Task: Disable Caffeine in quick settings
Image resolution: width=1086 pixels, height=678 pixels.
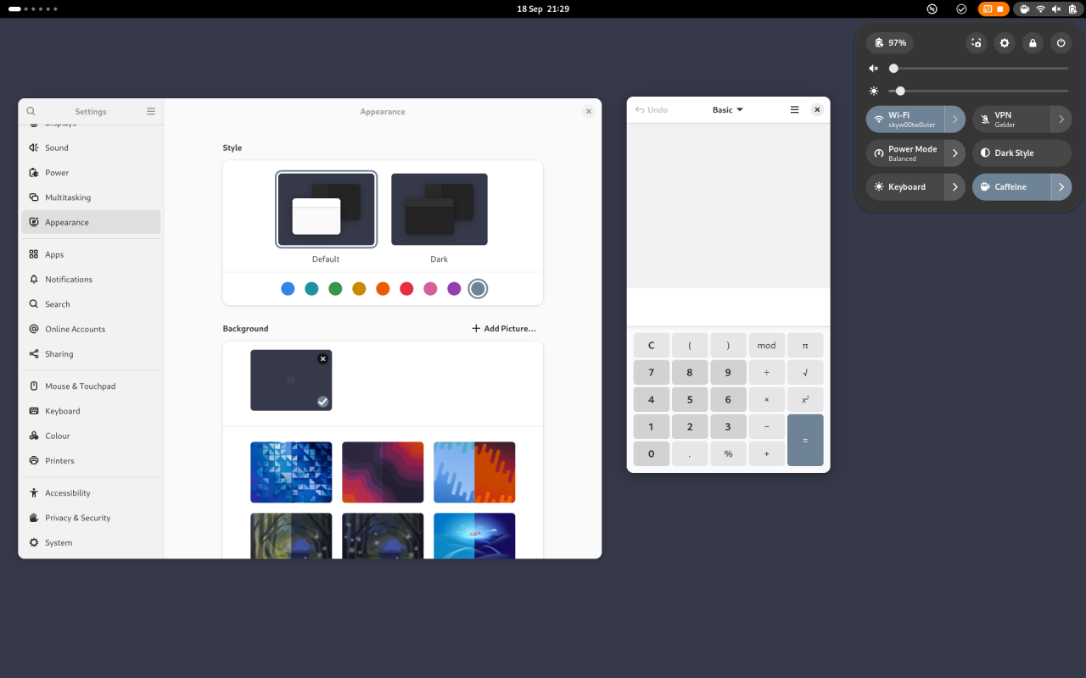Action: coord(1010,186)
